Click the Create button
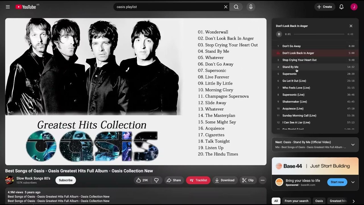 [x=324, y=7]
